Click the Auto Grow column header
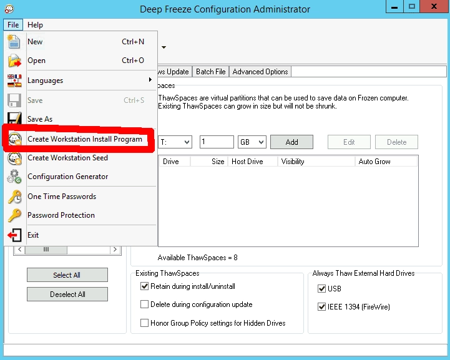This screenshot has width=450, height=360. 386,162
